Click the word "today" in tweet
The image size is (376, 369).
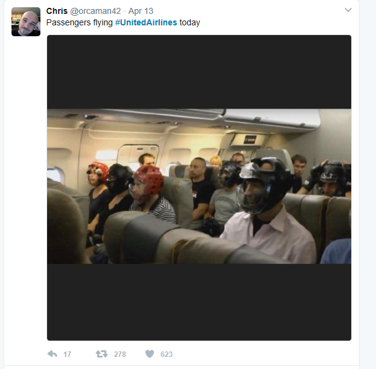[190, 22]
